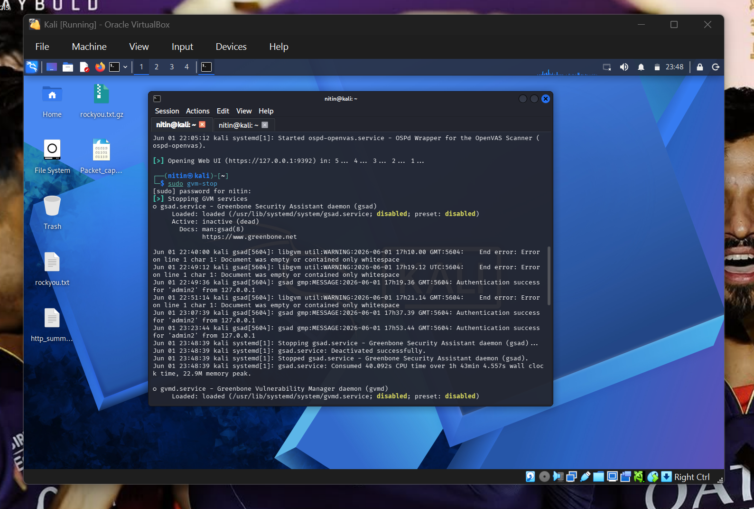Open the VirtualBox Devices menu
754x509 pixels.
[231, 47]
